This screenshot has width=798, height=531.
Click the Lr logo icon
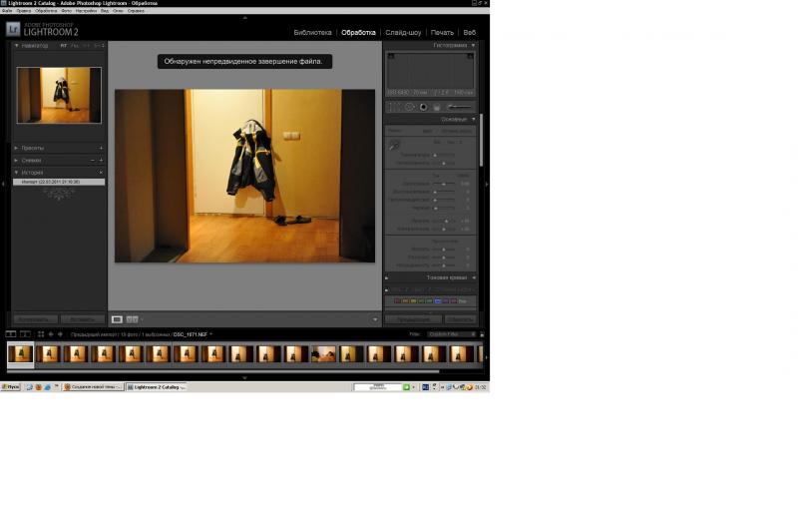point(13,29)
